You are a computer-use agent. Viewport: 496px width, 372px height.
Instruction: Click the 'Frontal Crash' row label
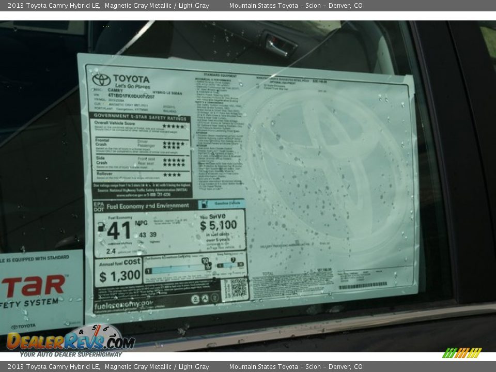(x=102, y=142)
